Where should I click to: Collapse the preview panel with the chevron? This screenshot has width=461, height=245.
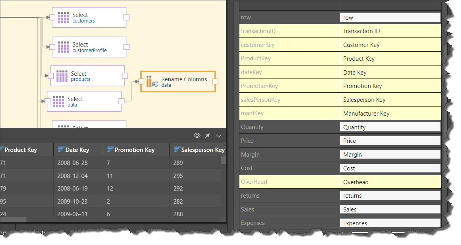click(x=219, y=136)
